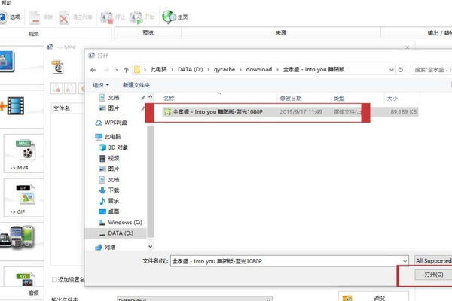The height and width of the screenshot is (301, 452).
Task: Close the -> MP4 dialog
Action: pyautogui.click(x=408, y=47)
